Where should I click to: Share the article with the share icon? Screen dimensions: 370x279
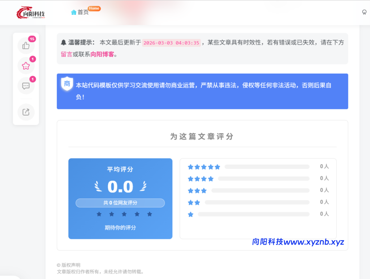click(26, 112)
